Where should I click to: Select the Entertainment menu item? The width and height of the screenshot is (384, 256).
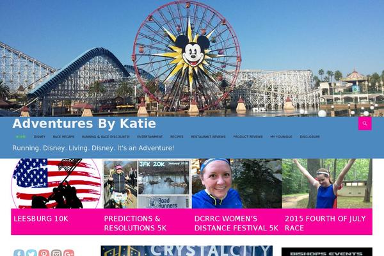[150, 137]
